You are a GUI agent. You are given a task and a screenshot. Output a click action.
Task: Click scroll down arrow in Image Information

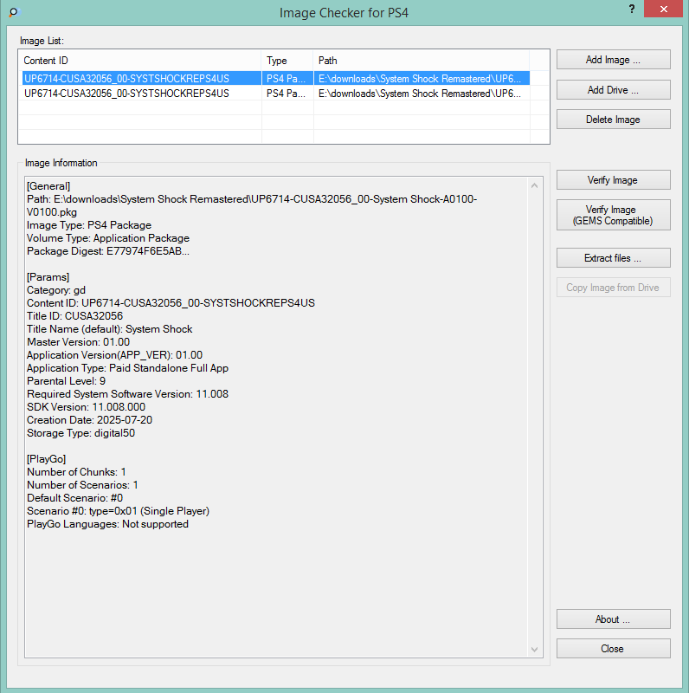(x=536, y=649)
